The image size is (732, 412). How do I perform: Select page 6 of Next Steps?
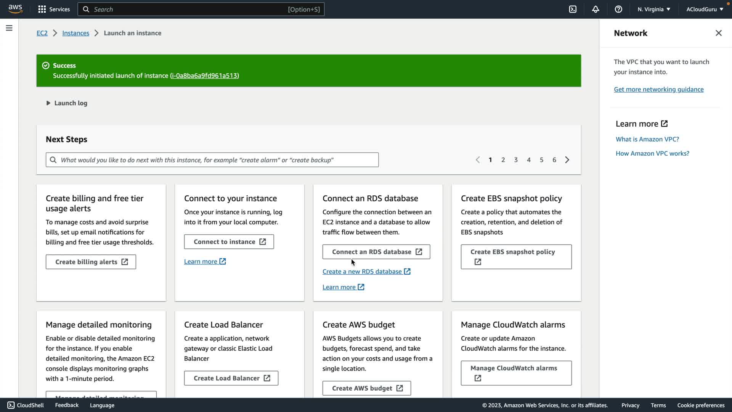pos(554,160)
